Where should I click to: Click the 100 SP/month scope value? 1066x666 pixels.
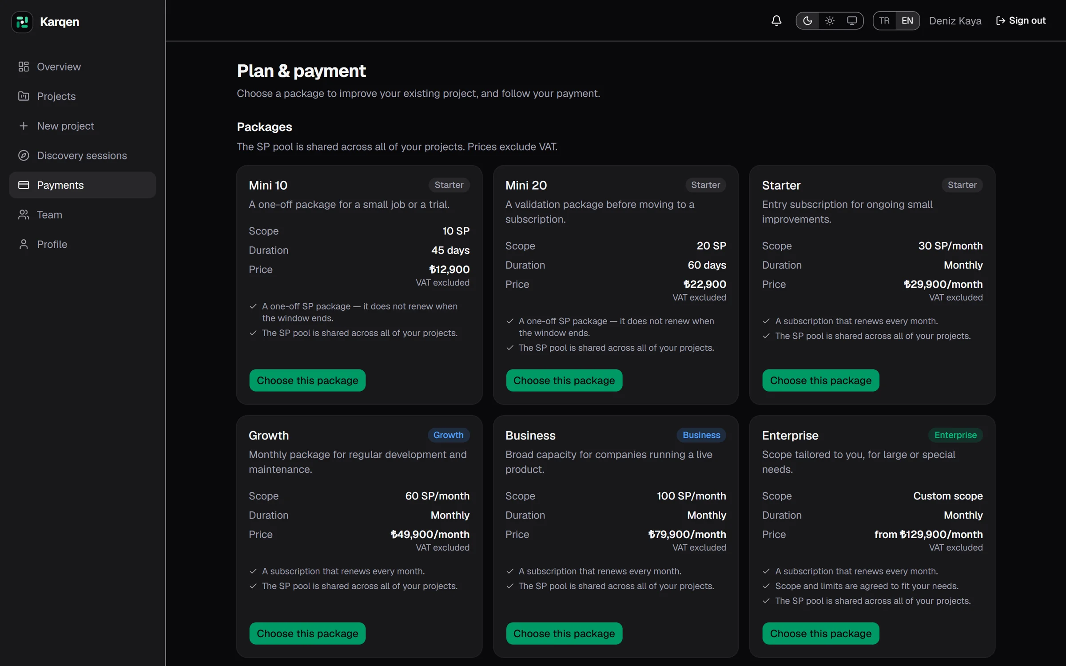[x=692, y=496]
